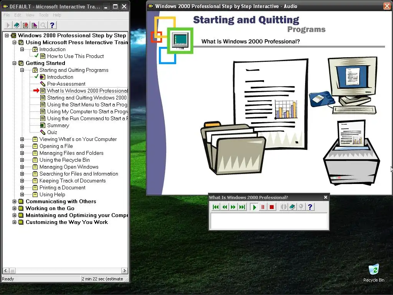The image size is (393, 295).
Task: Expand the Using the Recycle Bin node
Action: (22, 160)
